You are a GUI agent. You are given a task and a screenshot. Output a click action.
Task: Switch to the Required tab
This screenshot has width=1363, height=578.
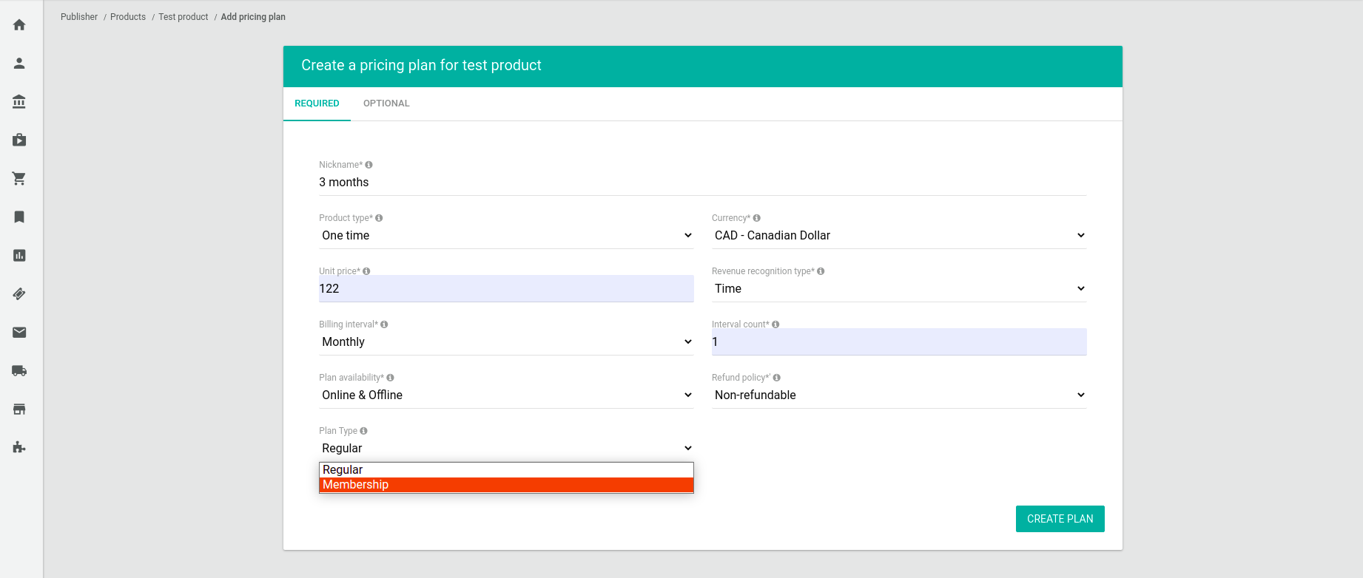pos(317,103)
